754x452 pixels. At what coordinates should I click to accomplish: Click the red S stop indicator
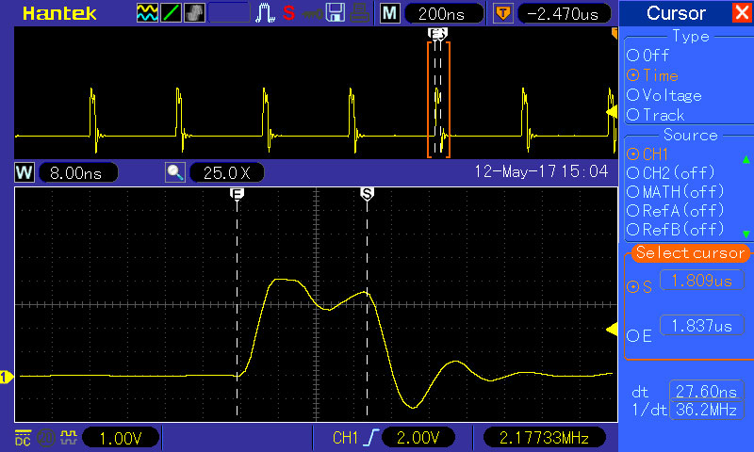(x=287, y=13)
